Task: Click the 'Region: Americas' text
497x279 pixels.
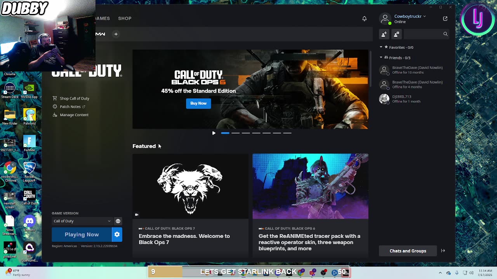Action: click(x=64, y=246)
